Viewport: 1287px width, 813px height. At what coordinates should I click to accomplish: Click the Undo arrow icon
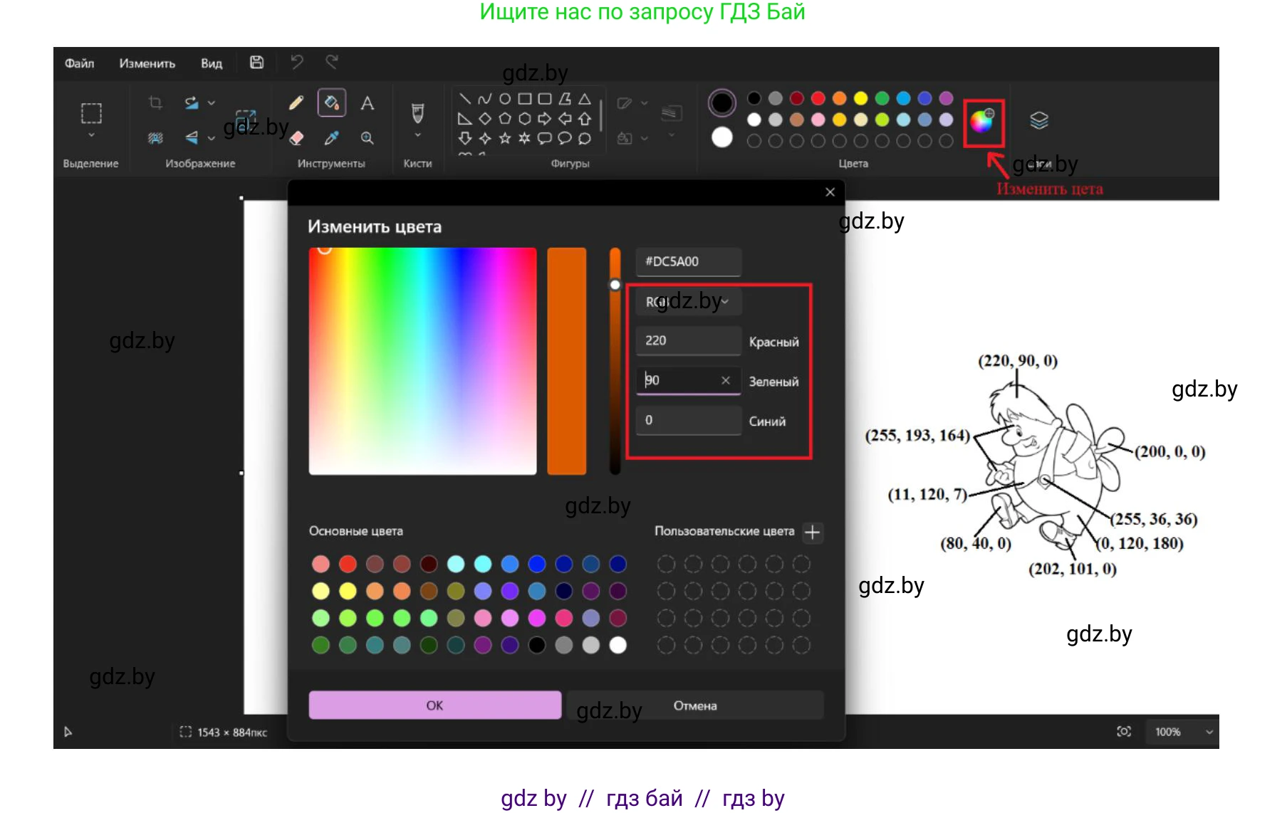[x=297, y=63]
